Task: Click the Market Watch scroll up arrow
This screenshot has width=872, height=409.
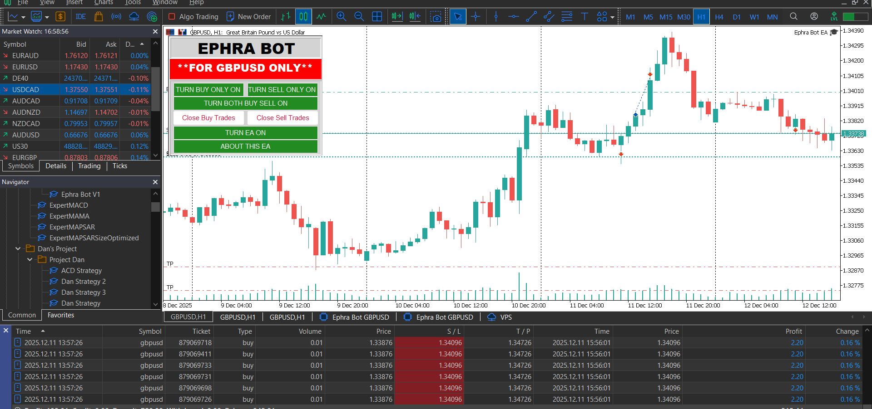Action: (156, 44)
